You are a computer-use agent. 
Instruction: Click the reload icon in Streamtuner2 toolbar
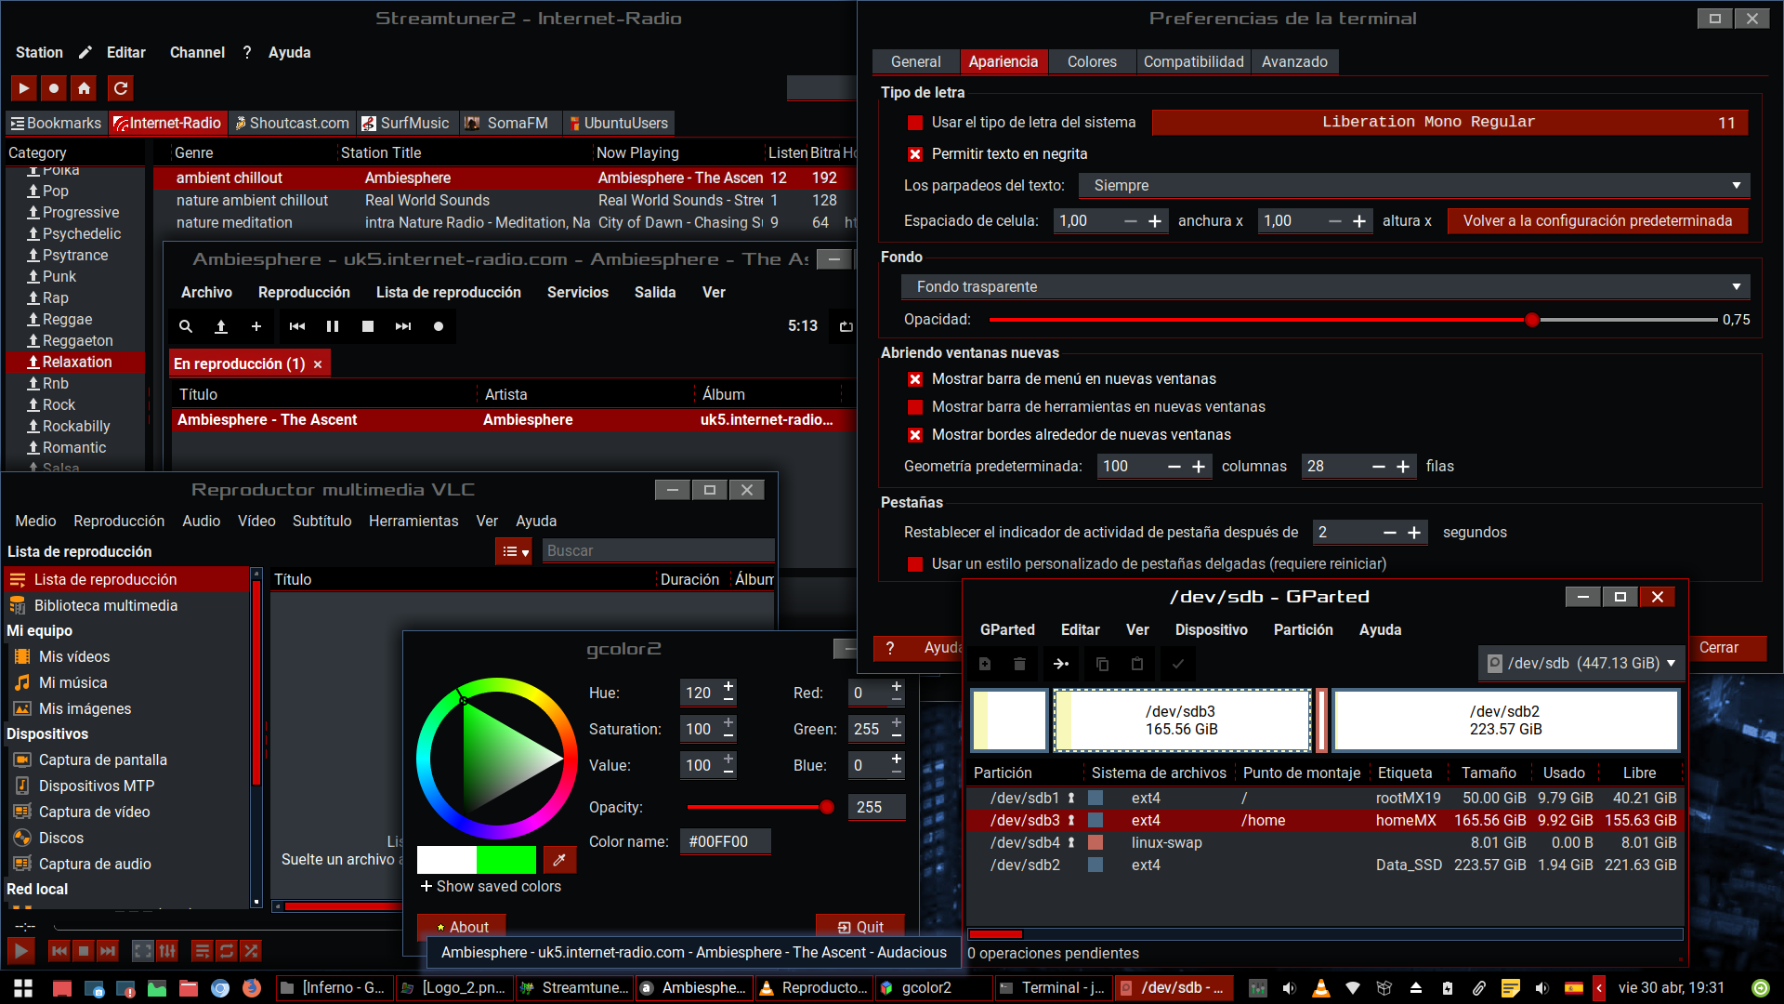click(121, 88)
